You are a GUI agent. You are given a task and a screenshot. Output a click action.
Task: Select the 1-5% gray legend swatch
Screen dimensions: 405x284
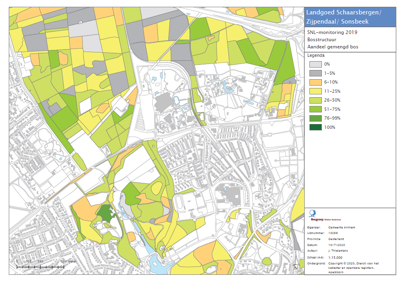(x=315, y=73)
